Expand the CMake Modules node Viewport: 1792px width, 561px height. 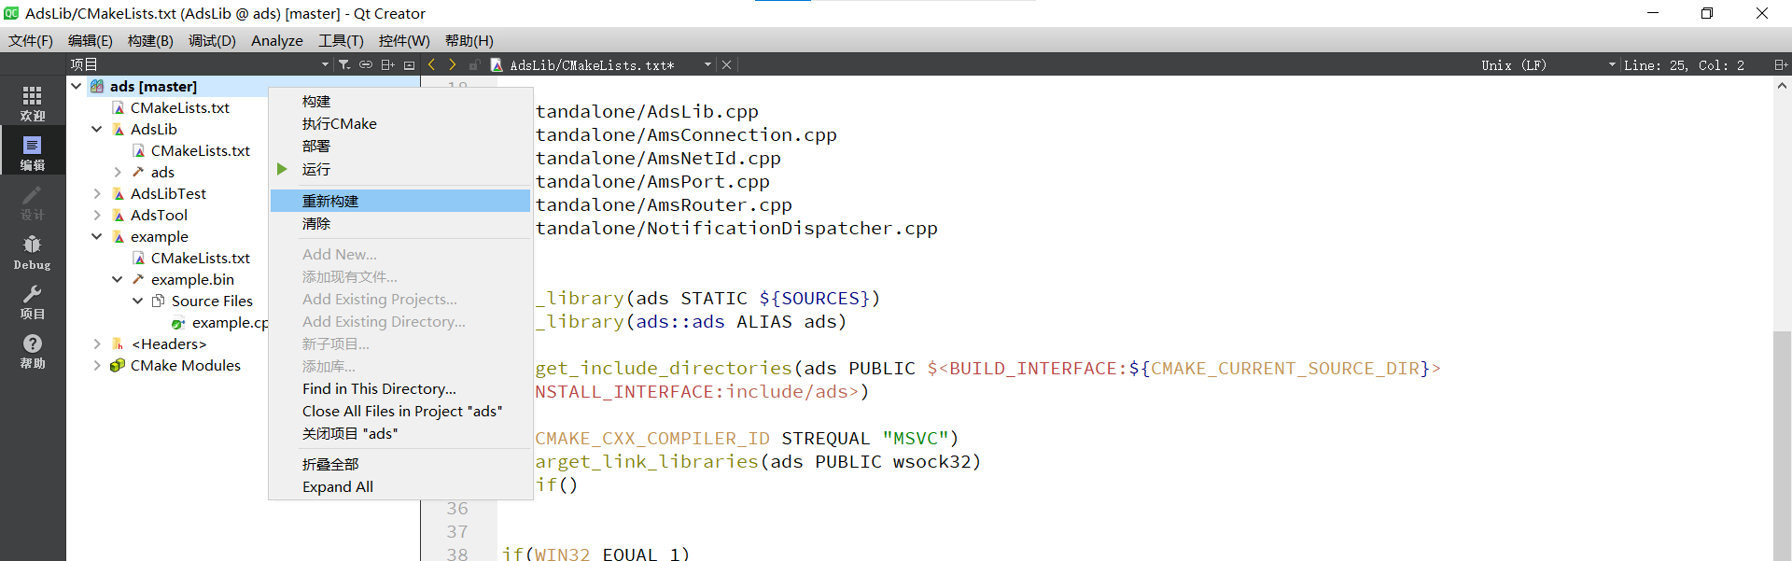tap(97, 365)
